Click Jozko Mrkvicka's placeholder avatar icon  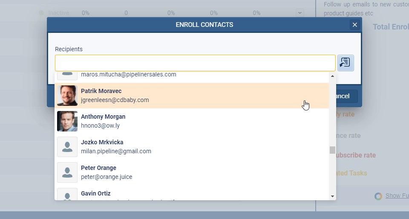(x=67, y=147)
